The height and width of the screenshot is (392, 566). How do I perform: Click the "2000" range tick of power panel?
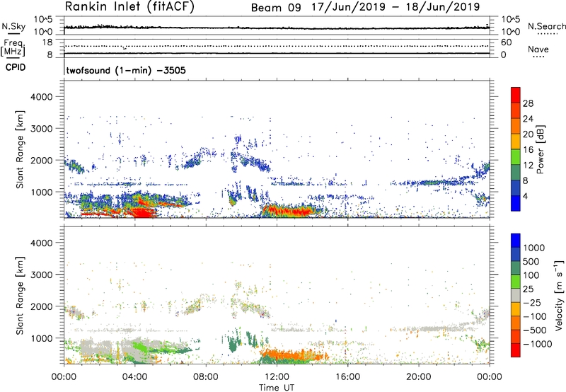coord(41,160)
